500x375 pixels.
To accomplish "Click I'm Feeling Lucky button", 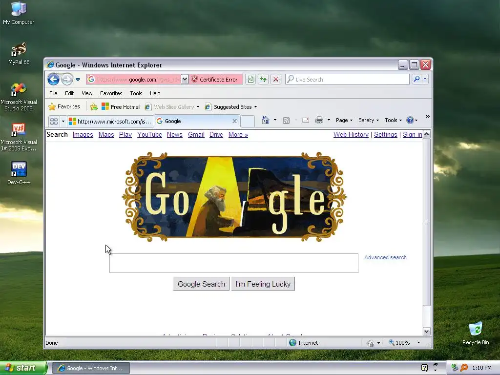I will (x=263, y=284).
